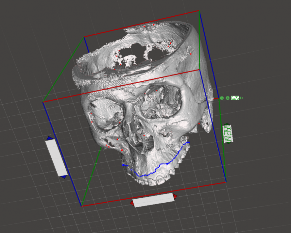
Task: Click the green circular S button
Action: point(222,98)
